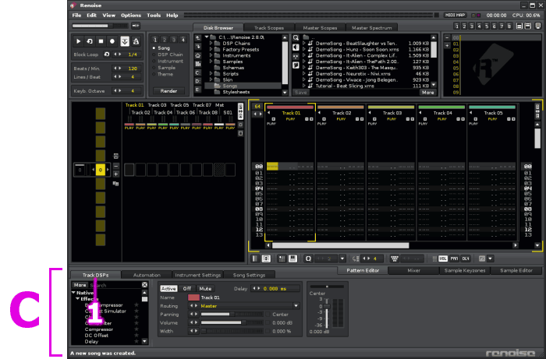
Task: Click the home folder icon in Disk Browser
Action: coord(198,55)
